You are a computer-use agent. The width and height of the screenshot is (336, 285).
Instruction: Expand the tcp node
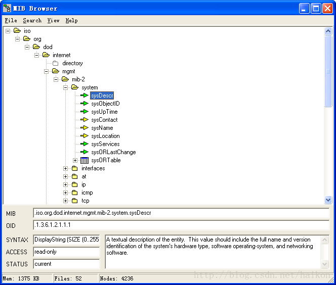(x=66, y=201)
